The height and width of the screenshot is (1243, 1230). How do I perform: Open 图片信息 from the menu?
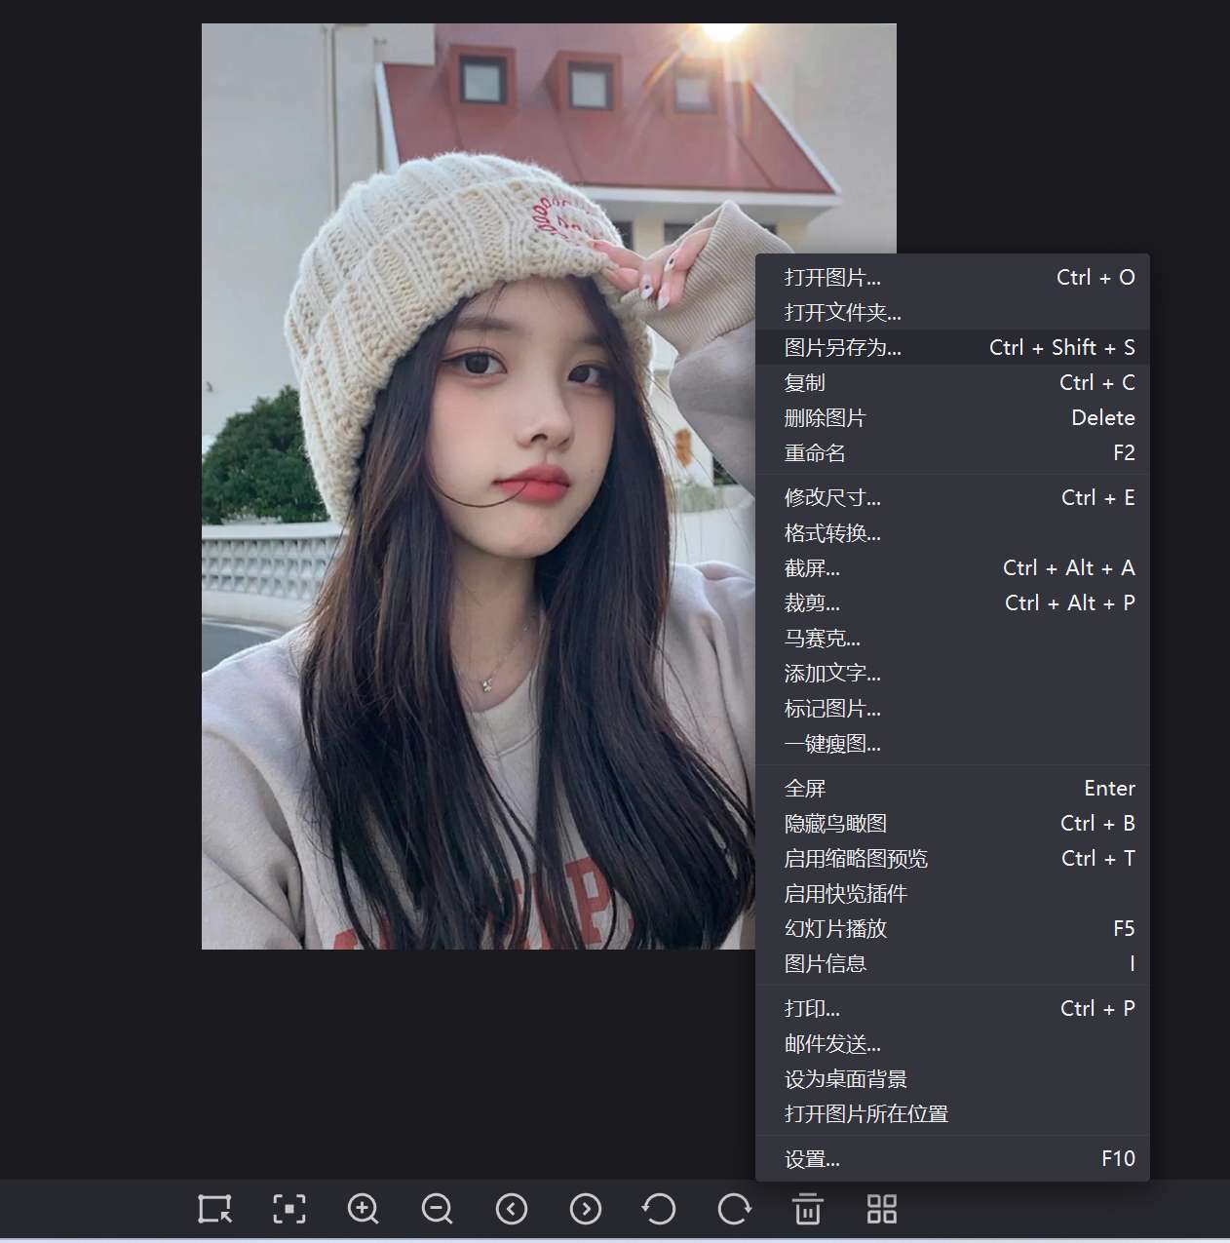point(952,964)
